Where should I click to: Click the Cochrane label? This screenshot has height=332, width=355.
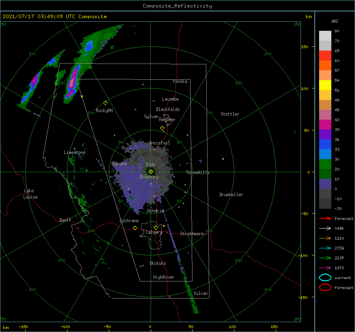(x=129, y=221)
